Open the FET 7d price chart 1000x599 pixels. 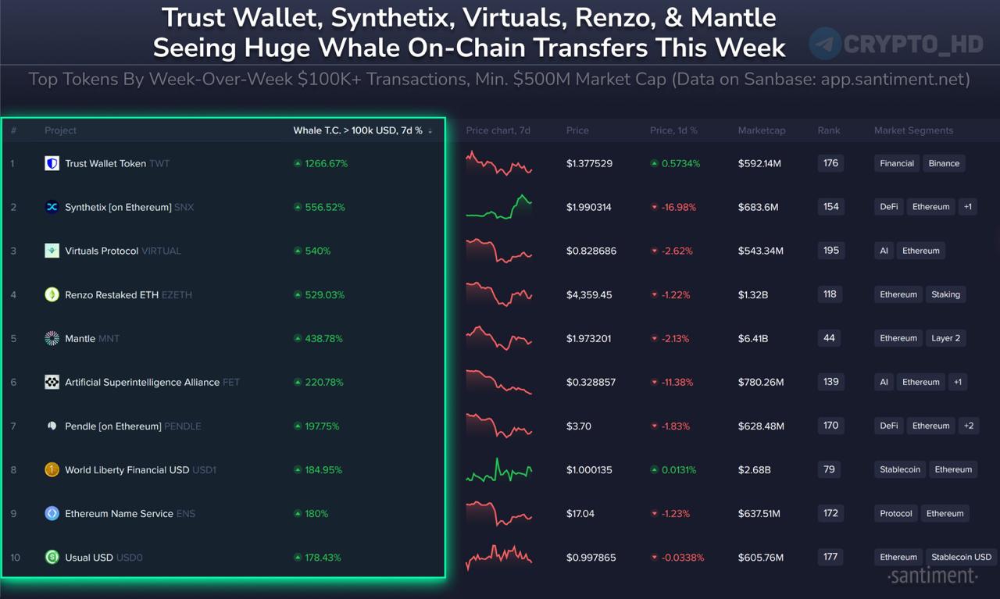coord(498,382)
